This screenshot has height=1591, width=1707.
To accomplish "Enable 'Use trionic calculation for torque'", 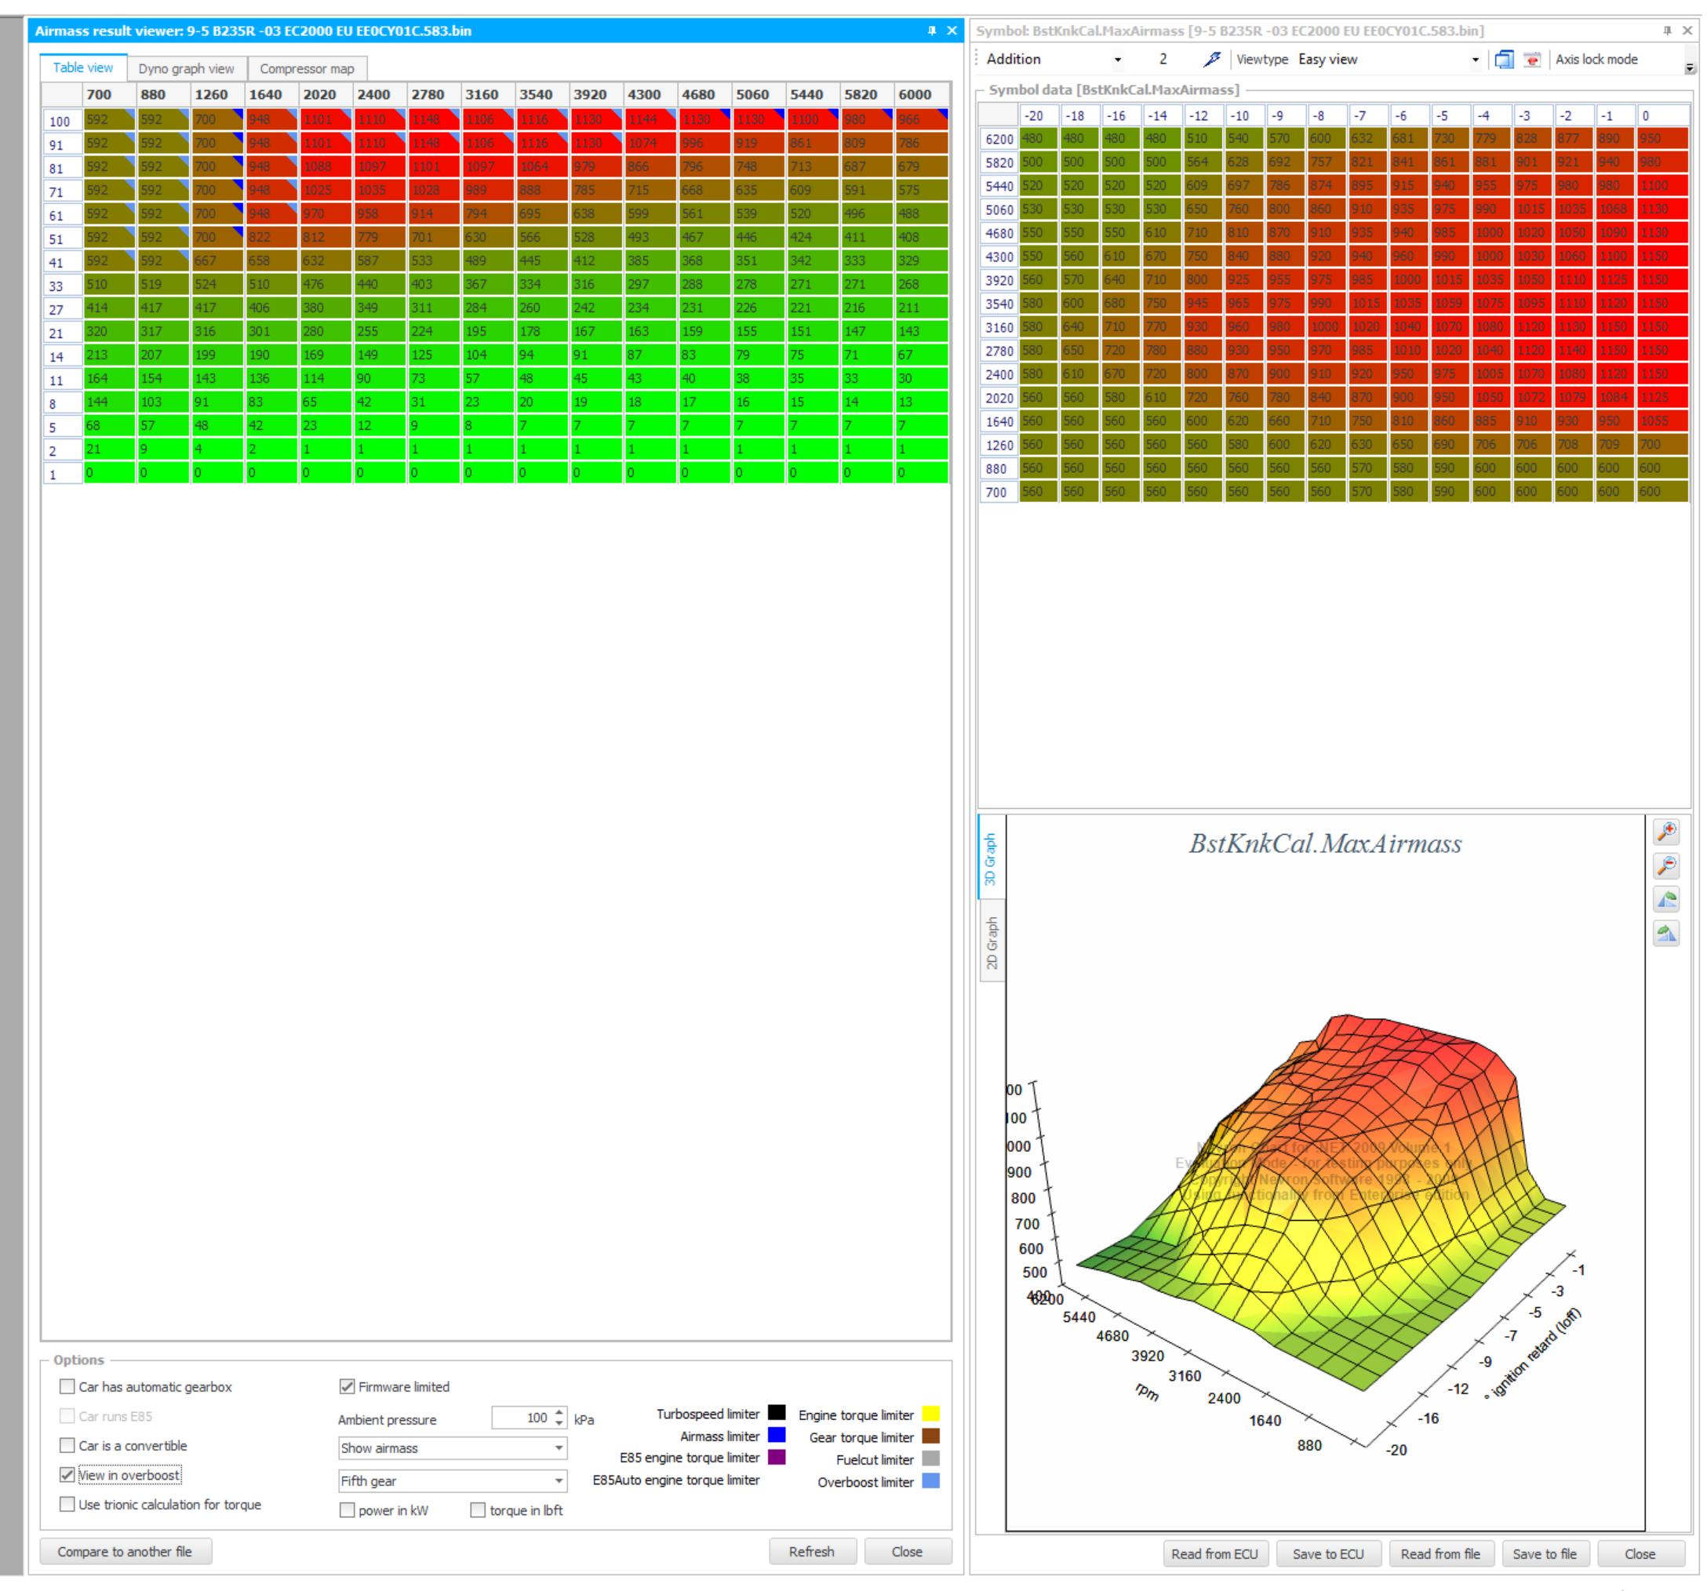I will [x=67, y=1503].
